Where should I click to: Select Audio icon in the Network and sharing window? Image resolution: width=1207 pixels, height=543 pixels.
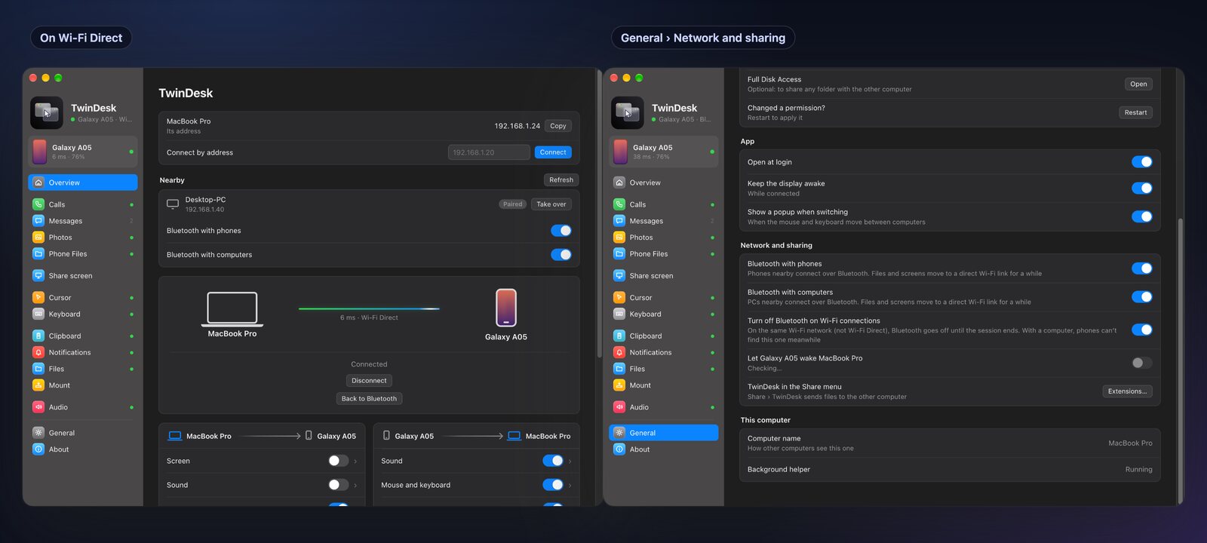coord(619,407)
